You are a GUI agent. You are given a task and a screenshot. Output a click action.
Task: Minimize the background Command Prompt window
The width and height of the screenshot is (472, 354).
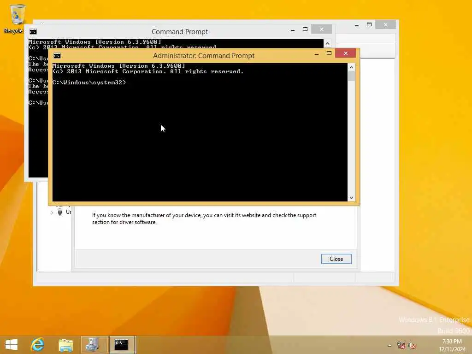point(292,29)
